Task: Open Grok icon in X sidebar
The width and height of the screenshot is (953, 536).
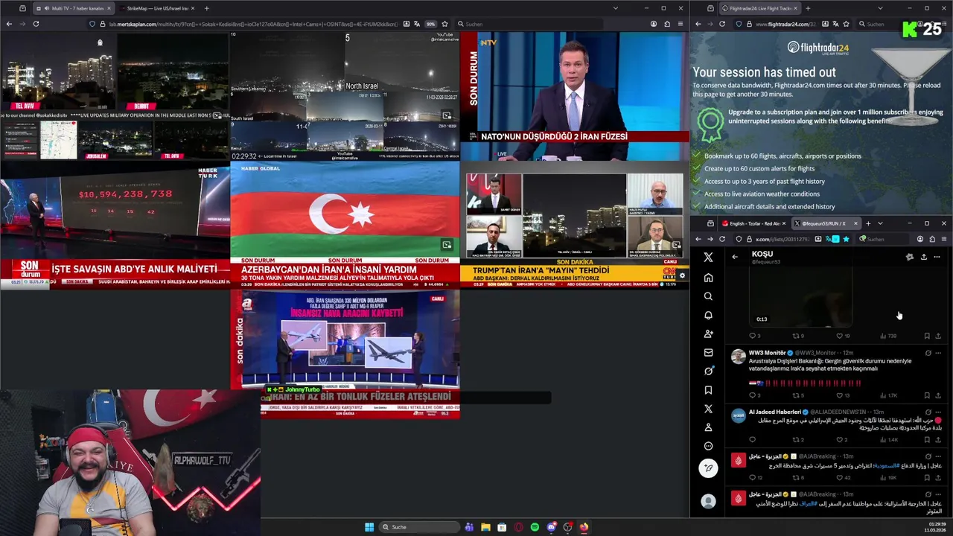Action: click(708, 371)
